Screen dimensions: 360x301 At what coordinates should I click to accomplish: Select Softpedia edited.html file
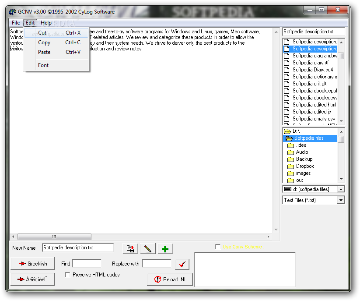tap(311, 105)
